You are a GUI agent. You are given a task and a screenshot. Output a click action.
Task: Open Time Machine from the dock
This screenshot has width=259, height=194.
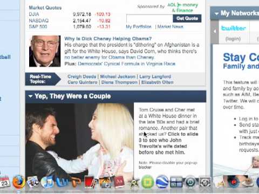click(190, 182)
